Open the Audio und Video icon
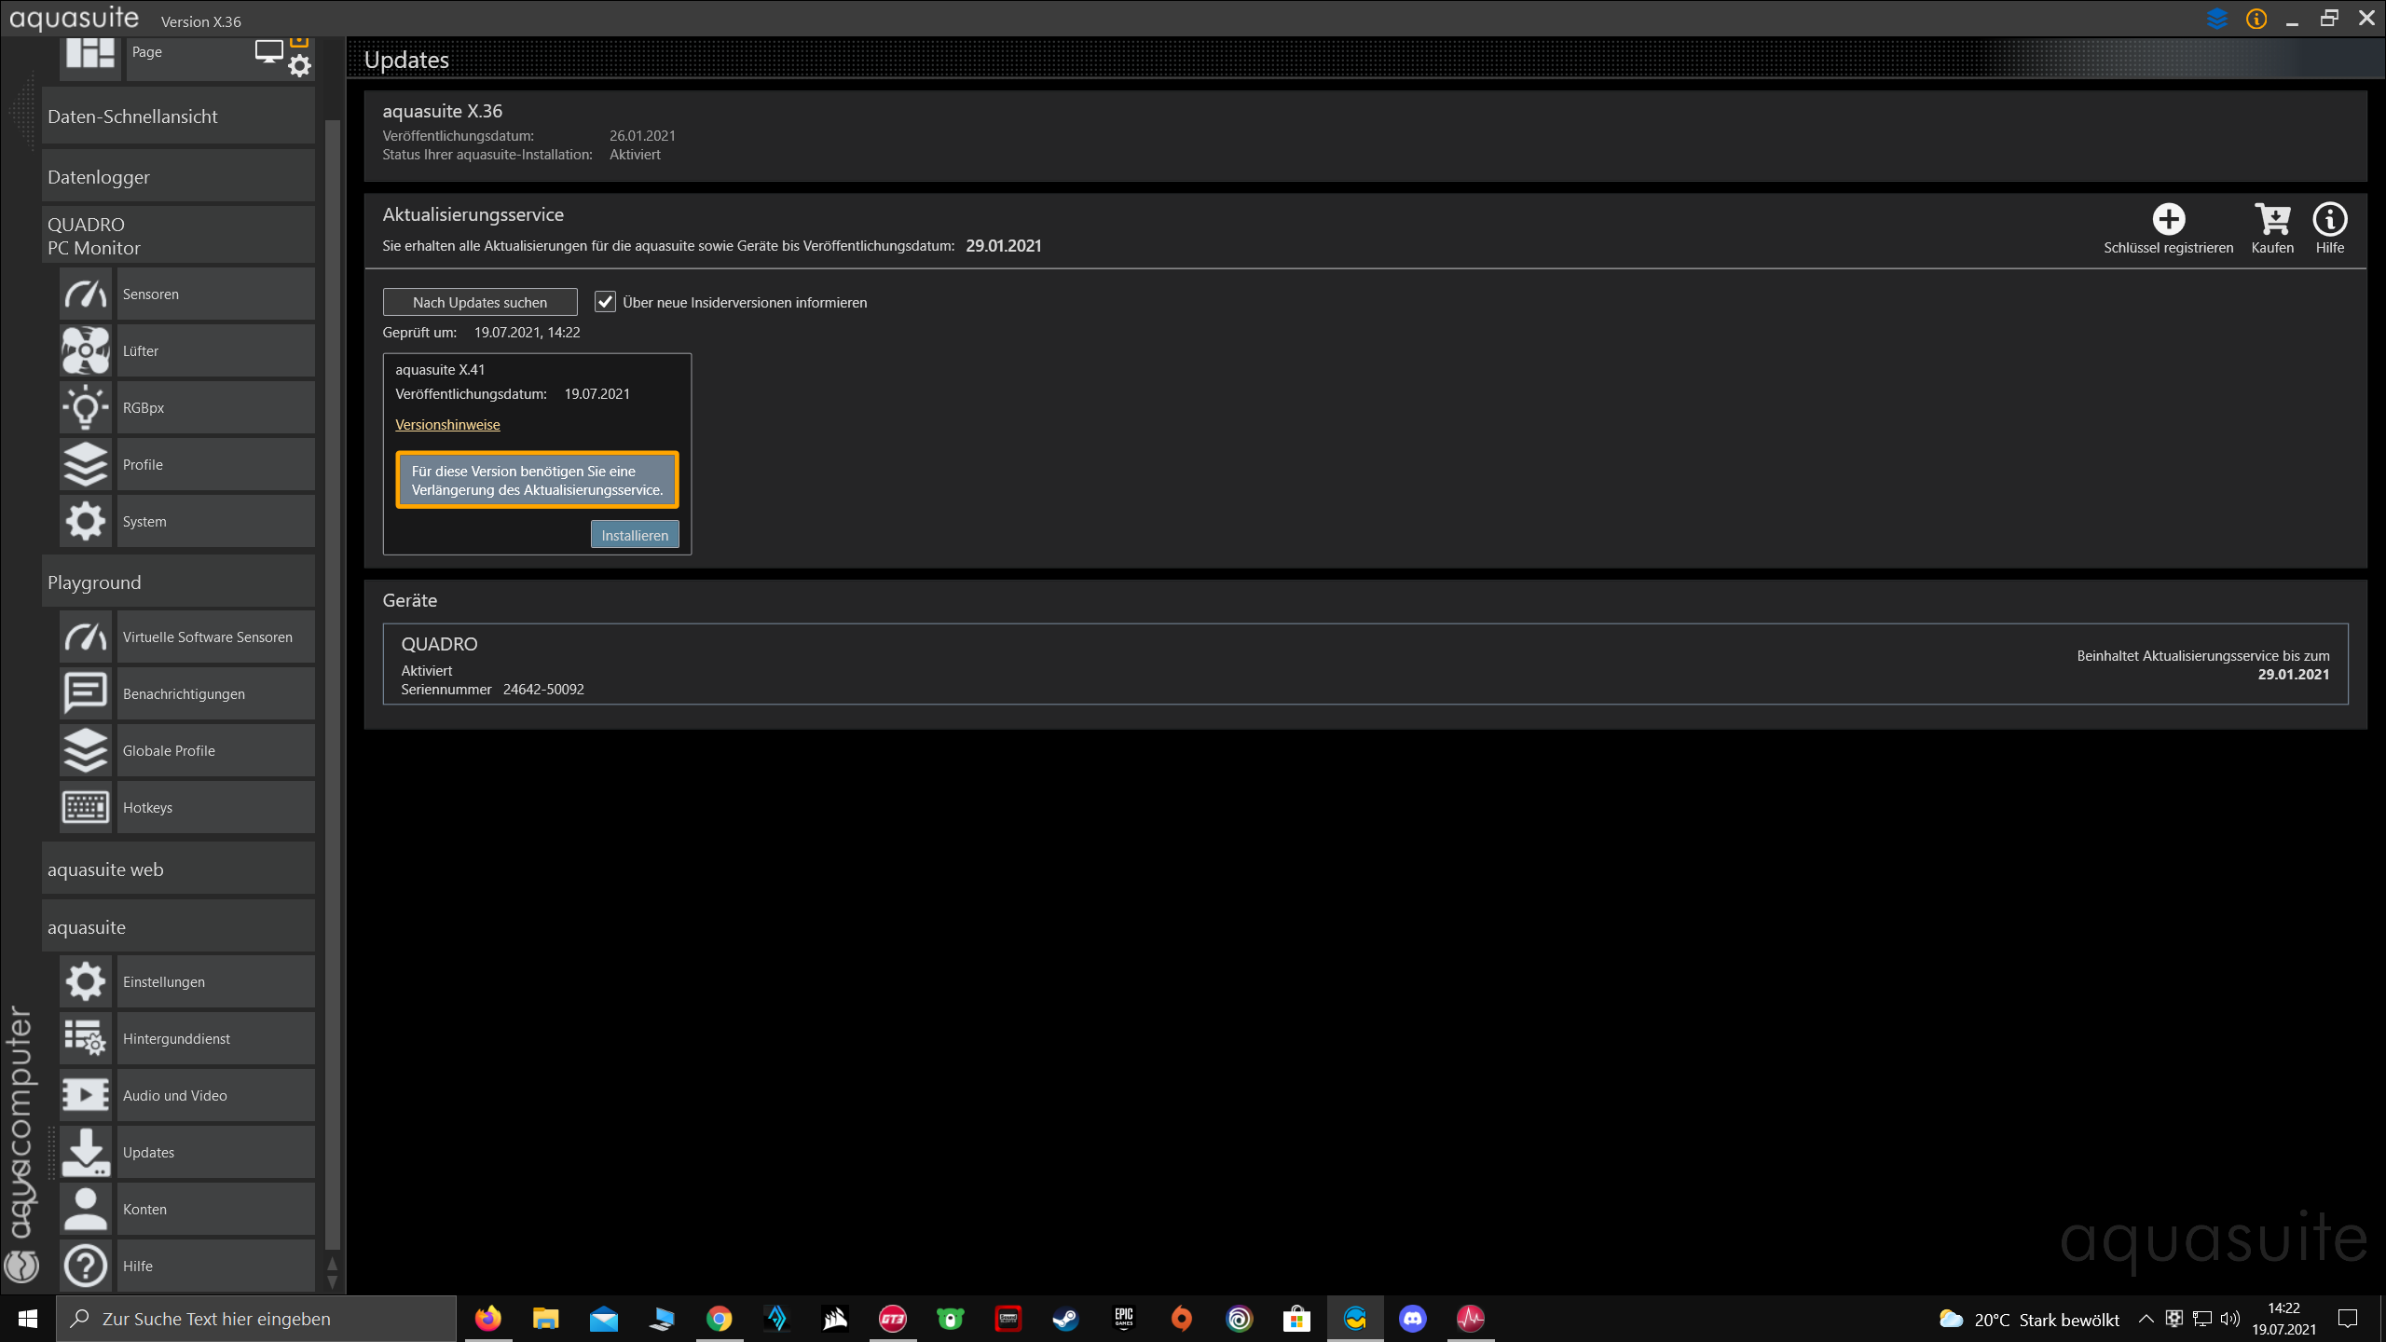The image size is (2386, 1342). [86, 1095]
